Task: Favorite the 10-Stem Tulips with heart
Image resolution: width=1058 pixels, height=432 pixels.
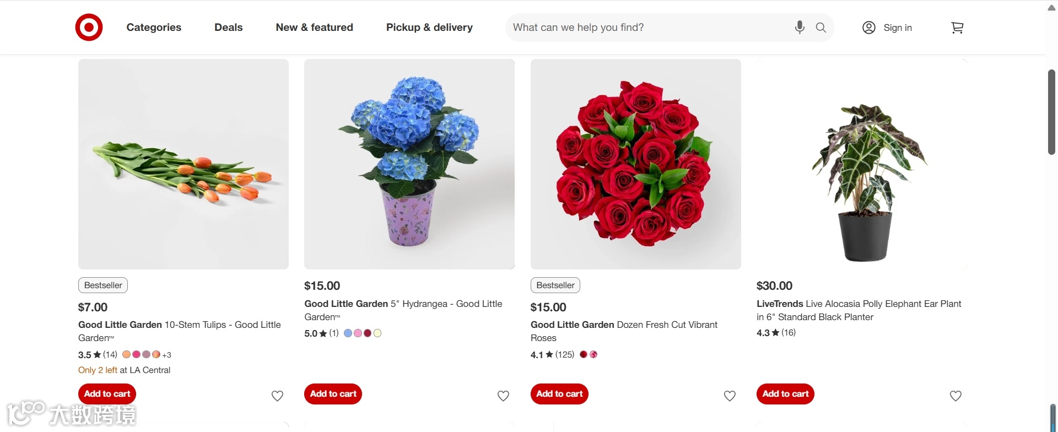Action: pyautogui.click(x=277, y=396)
